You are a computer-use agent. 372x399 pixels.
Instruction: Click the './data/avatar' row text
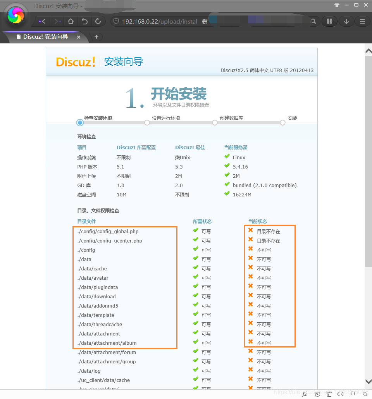[x=93, y=278]
